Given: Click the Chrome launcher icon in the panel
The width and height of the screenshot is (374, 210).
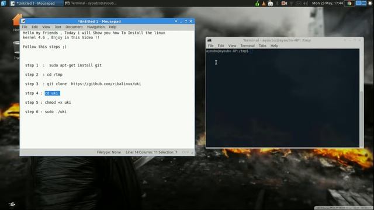Looking at the screenshot, I should pos(349,3).
